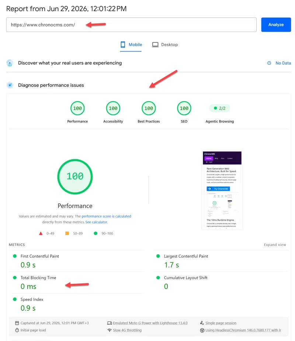Screen dimensions: 295x341
Task: Switch to the Desktop tab
Action: point(165,45)
